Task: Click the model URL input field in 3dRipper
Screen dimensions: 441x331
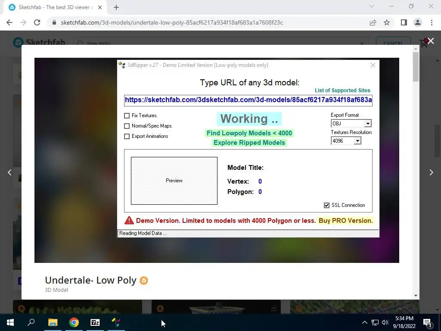Action: pyautogui.click(x=248, y=100)
